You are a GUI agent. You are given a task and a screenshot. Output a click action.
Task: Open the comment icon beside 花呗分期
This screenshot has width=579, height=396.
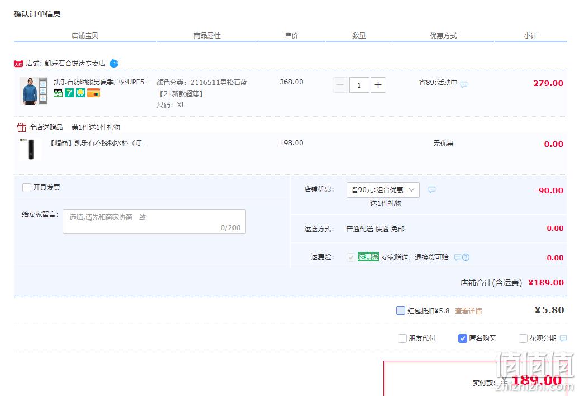[x=563, y=338]
